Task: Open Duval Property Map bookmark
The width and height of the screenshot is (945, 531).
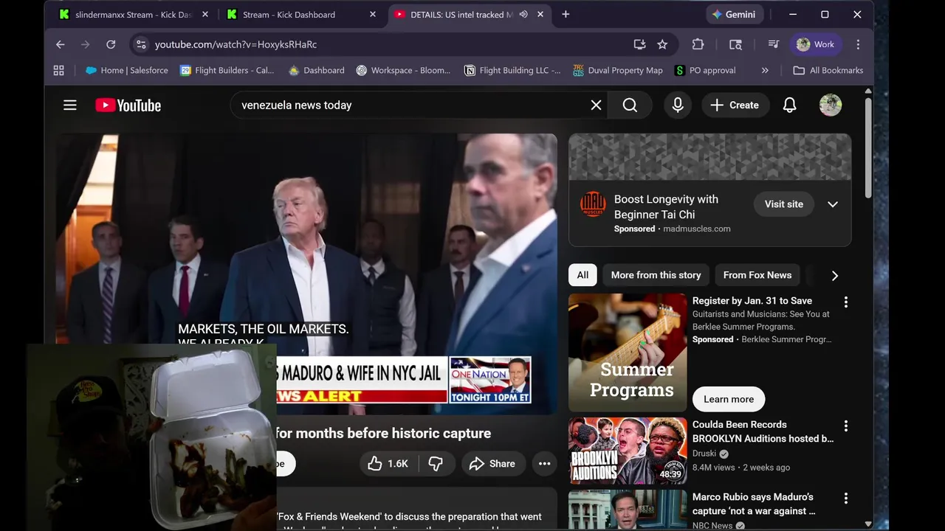Action: pyautogui.click(x=618, y=70)
